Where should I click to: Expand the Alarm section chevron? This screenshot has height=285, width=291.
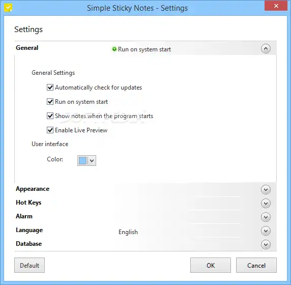[266, 217]
